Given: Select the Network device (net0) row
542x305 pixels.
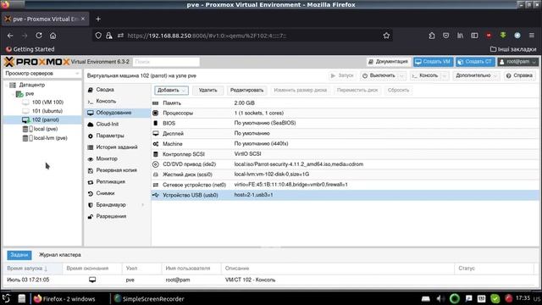Looking at the screenshot, I should [346, 185].
